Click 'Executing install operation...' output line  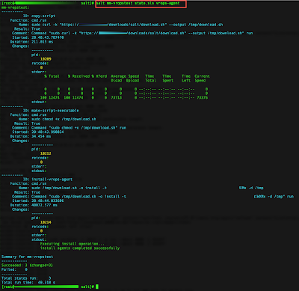pyautogui.click(x=73, y=244)
